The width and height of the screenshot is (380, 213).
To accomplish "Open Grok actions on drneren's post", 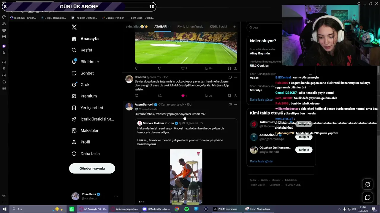I will coord(230,77).
